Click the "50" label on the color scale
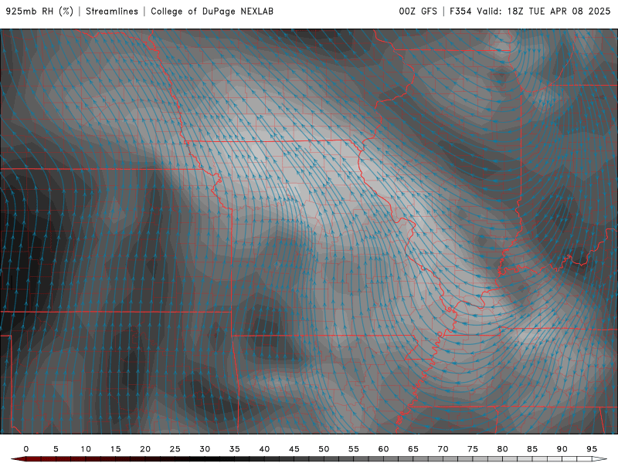 click(x=324, y=449)
